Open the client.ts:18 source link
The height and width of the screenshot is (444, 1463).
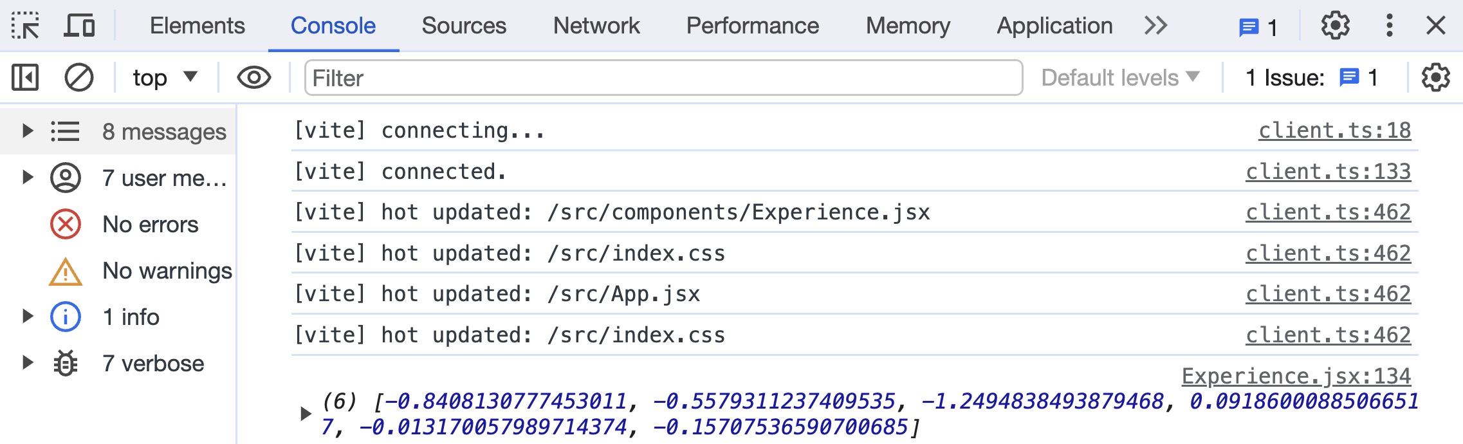tap(1334, 131)
